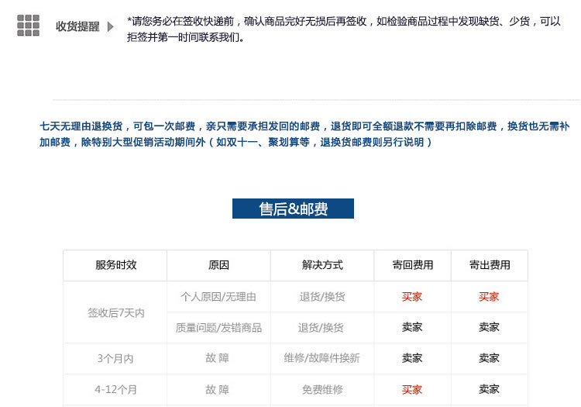The width and height of the screenshot is (581, 407).
Task: Click the triangle arrow after 收货提醒
Action: [x=111, y=27]
